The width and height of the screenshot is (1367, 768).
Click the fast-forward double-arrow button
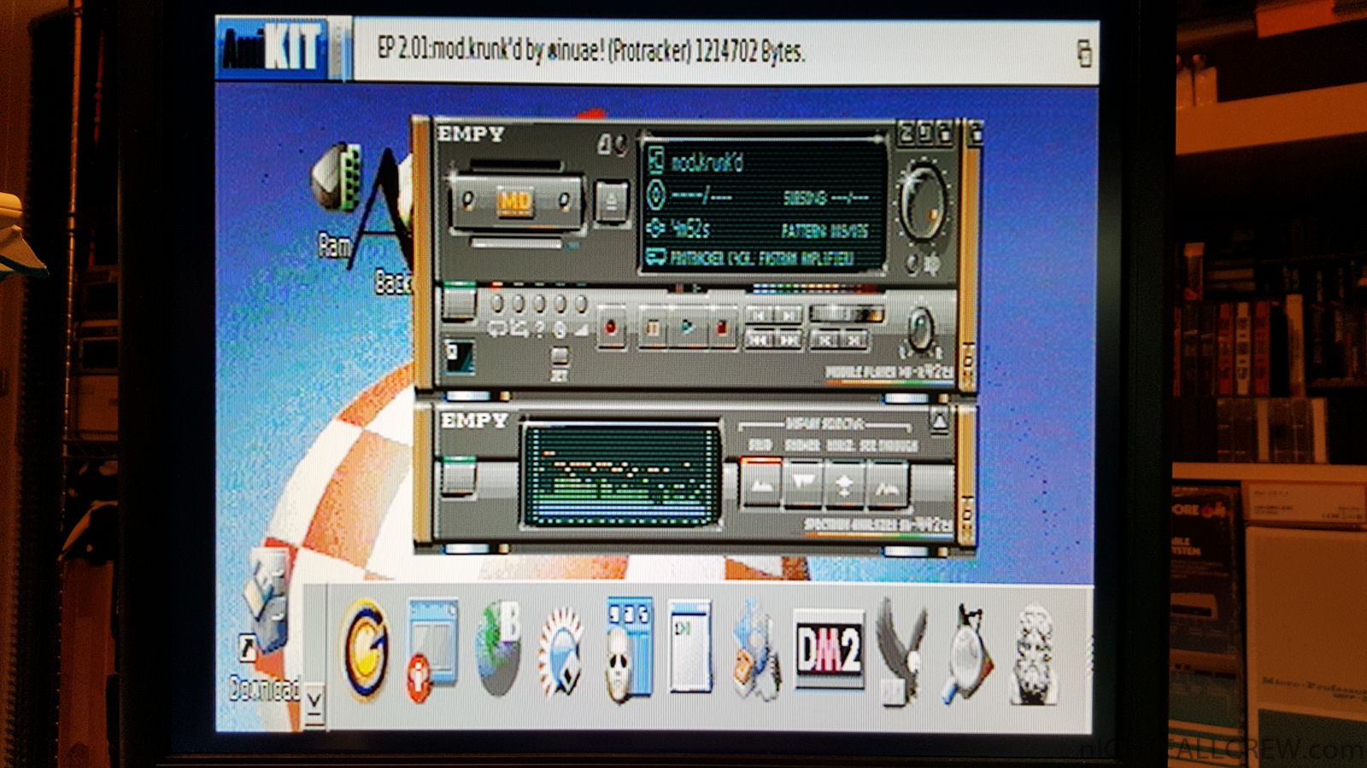789,340
